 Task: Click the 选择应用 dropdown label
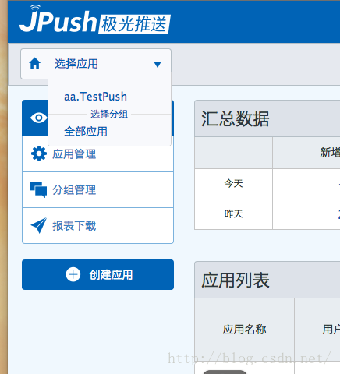coord(76,64)
